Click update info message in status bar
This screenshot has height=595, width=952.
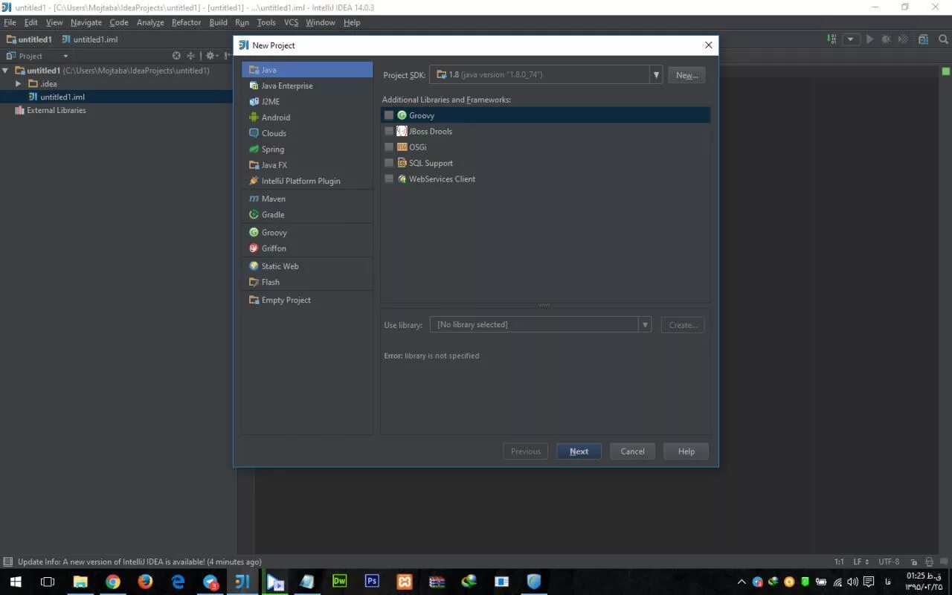pos(139,562)
